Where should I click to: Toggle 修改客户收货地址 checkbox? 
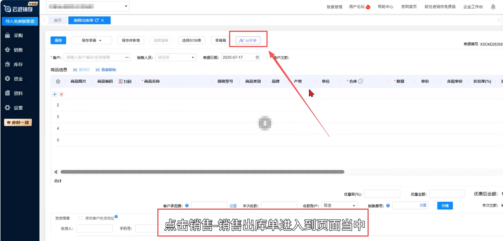pyautogui.click(x=81, y=218)
